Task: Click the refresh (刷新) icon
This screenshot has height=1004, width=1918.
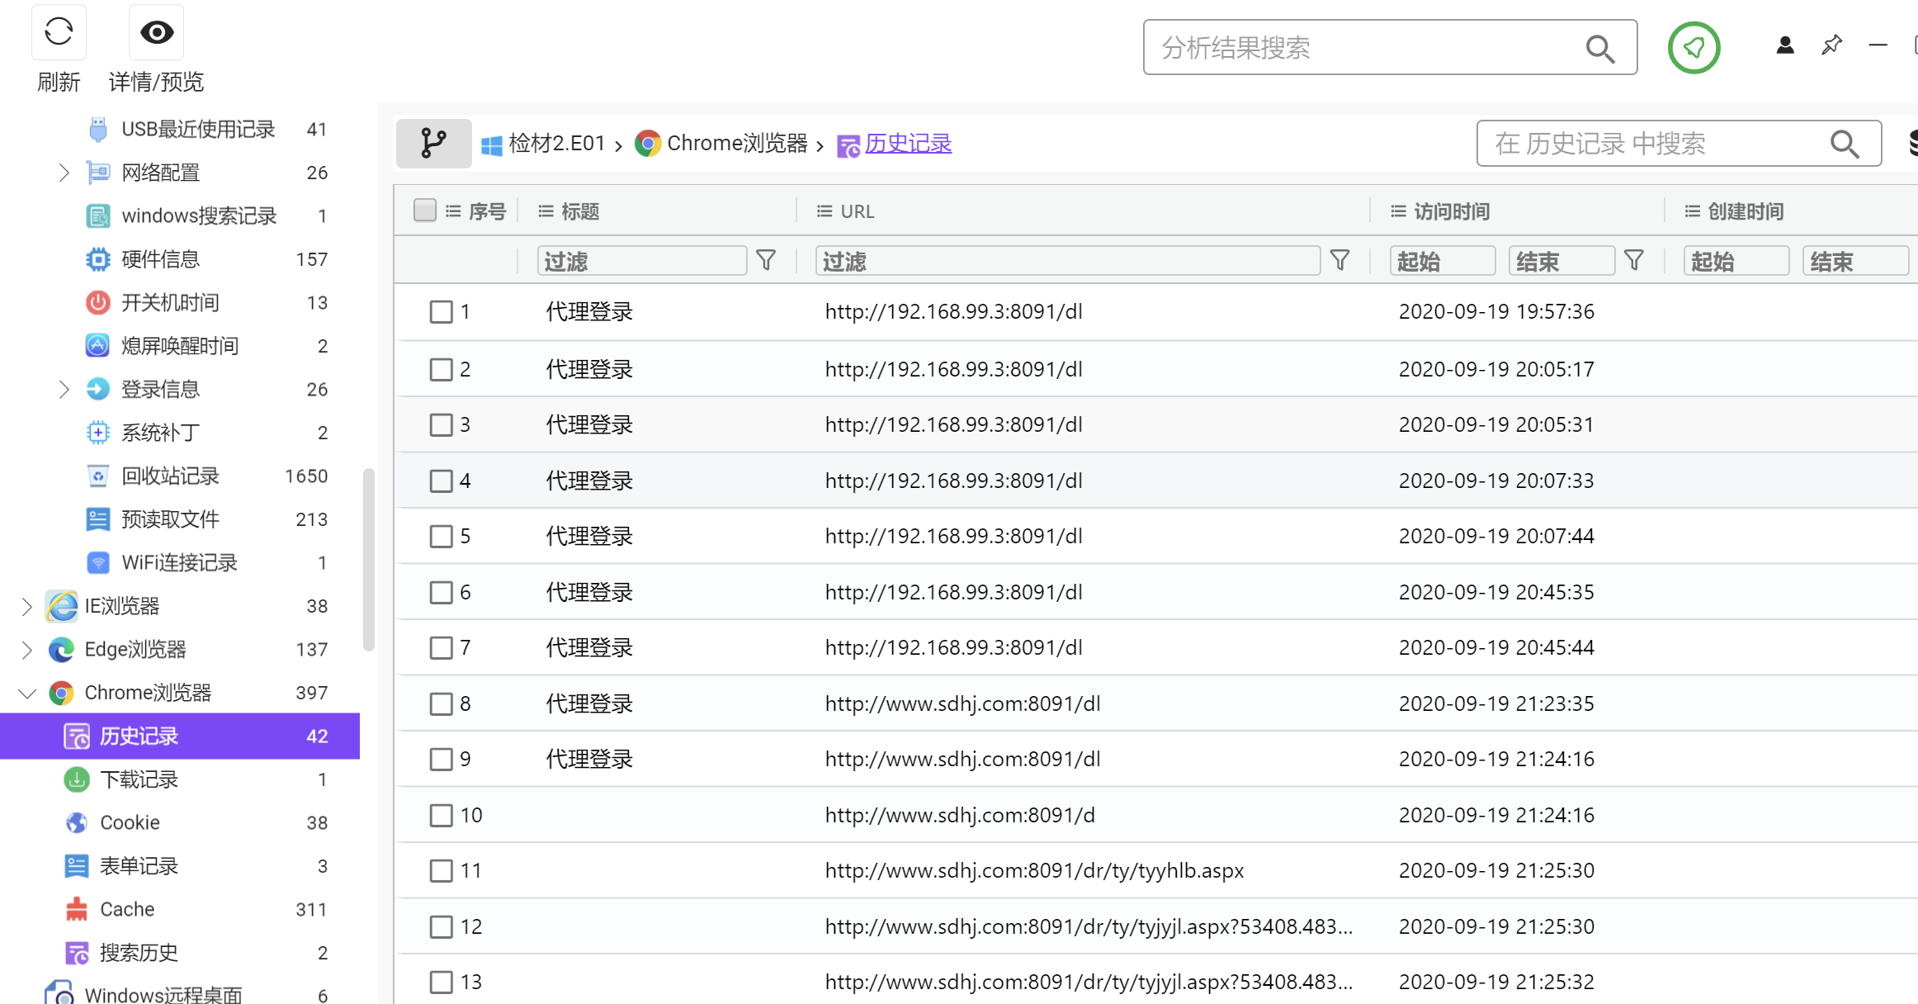Action: [x=59, y=32]
